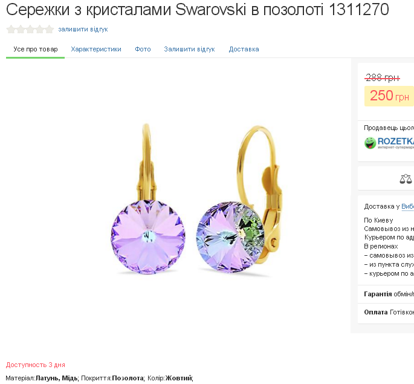Click the fifth rating star
This screenshot has height=384, width=414.
pyautogui.click(x=49, y=29)
